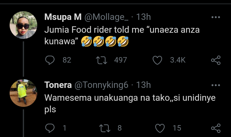Like Msupa M's tweet
Viewport: 231px width, 137px height.
(157, 60)
